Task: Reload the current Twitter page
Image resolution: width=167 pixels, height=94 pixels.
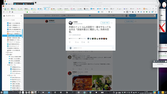Action: (x=10, y=12)
